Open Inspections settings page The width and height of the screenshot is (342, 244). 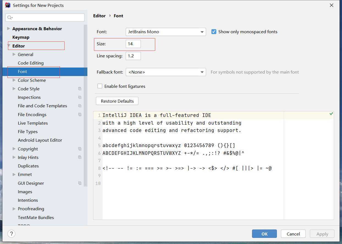tap(29, 97)
